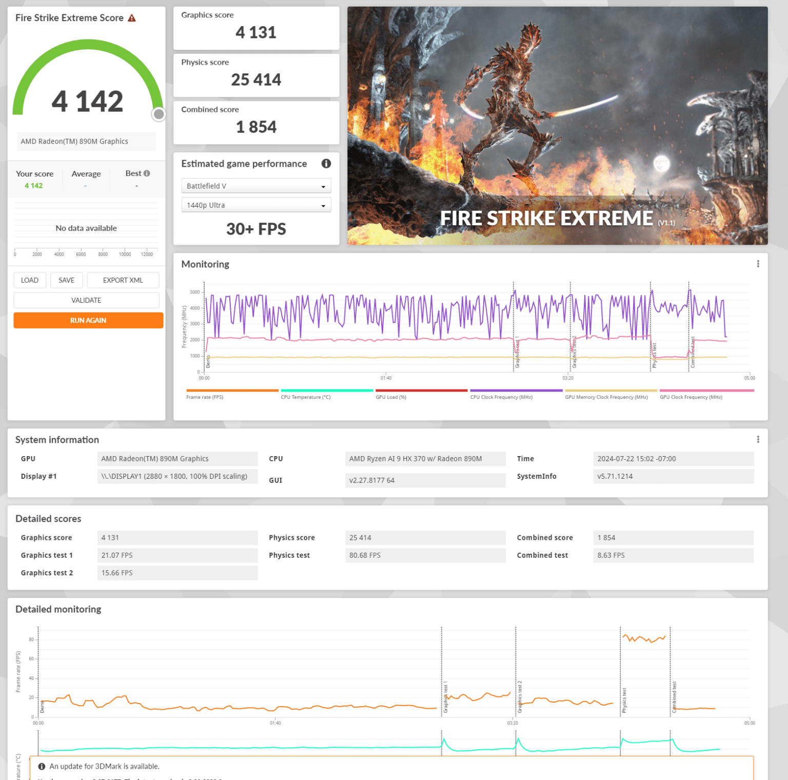This screenshot has height=780, width=788.
Task: Click the VALIDATE button
Action: (86, 300)
